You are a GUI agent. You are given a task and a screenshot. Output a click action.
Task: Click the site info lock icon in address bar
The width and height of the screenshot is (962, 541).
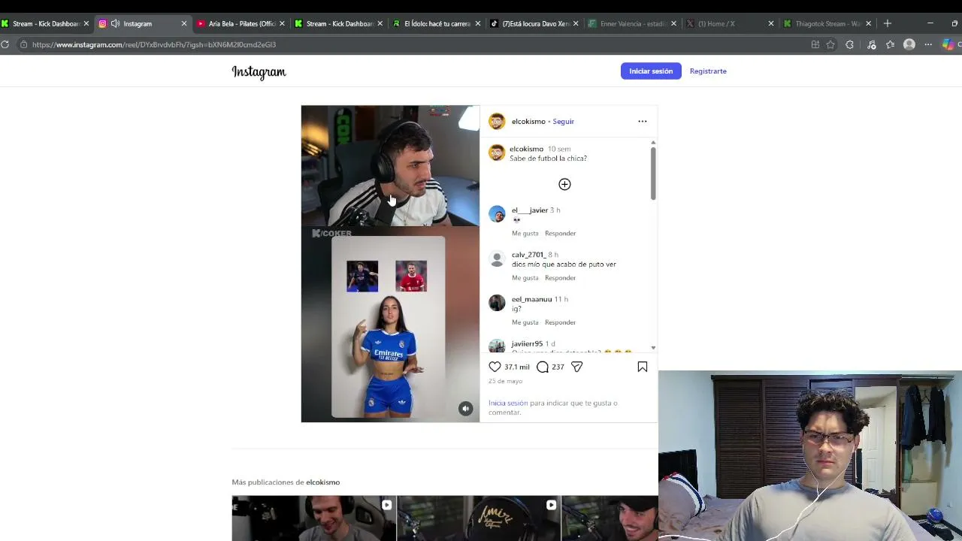[x=24, y=44]
